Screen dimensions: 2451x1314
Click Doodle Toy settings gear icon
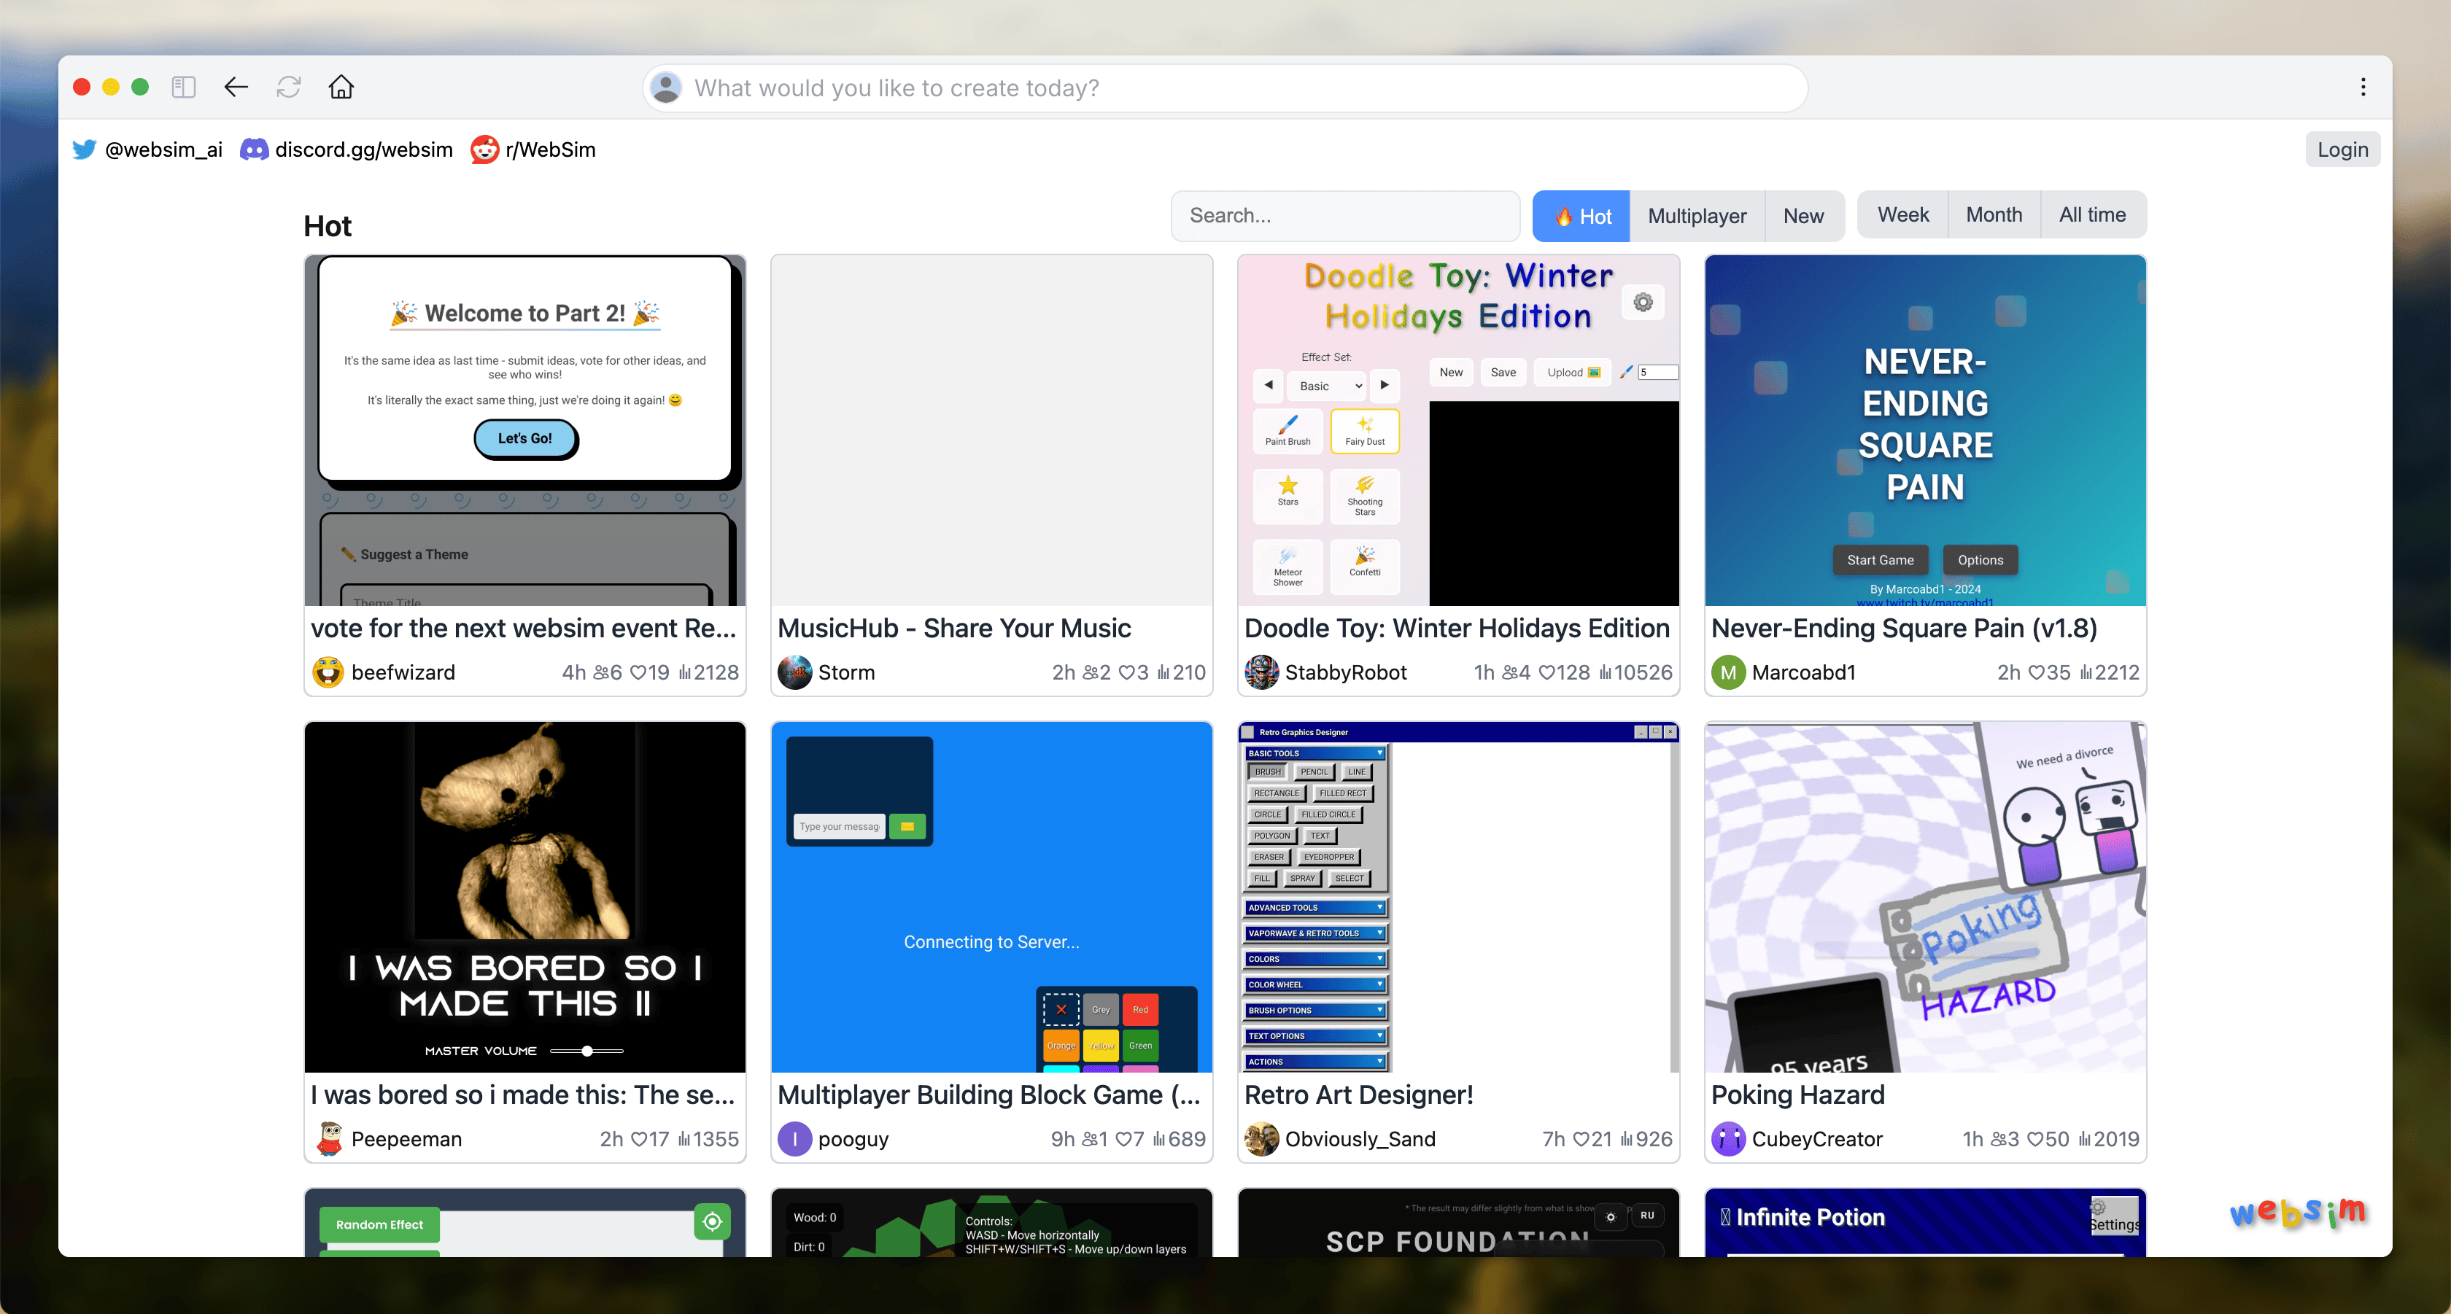point(1643,303)
